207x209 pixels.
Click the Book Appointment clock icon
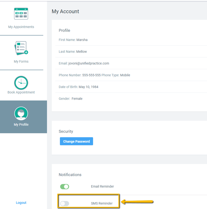(x=21, y=83)
